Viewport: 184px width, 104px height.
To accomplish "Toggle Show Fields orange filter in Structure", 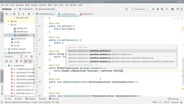I will tap(26, 61).
